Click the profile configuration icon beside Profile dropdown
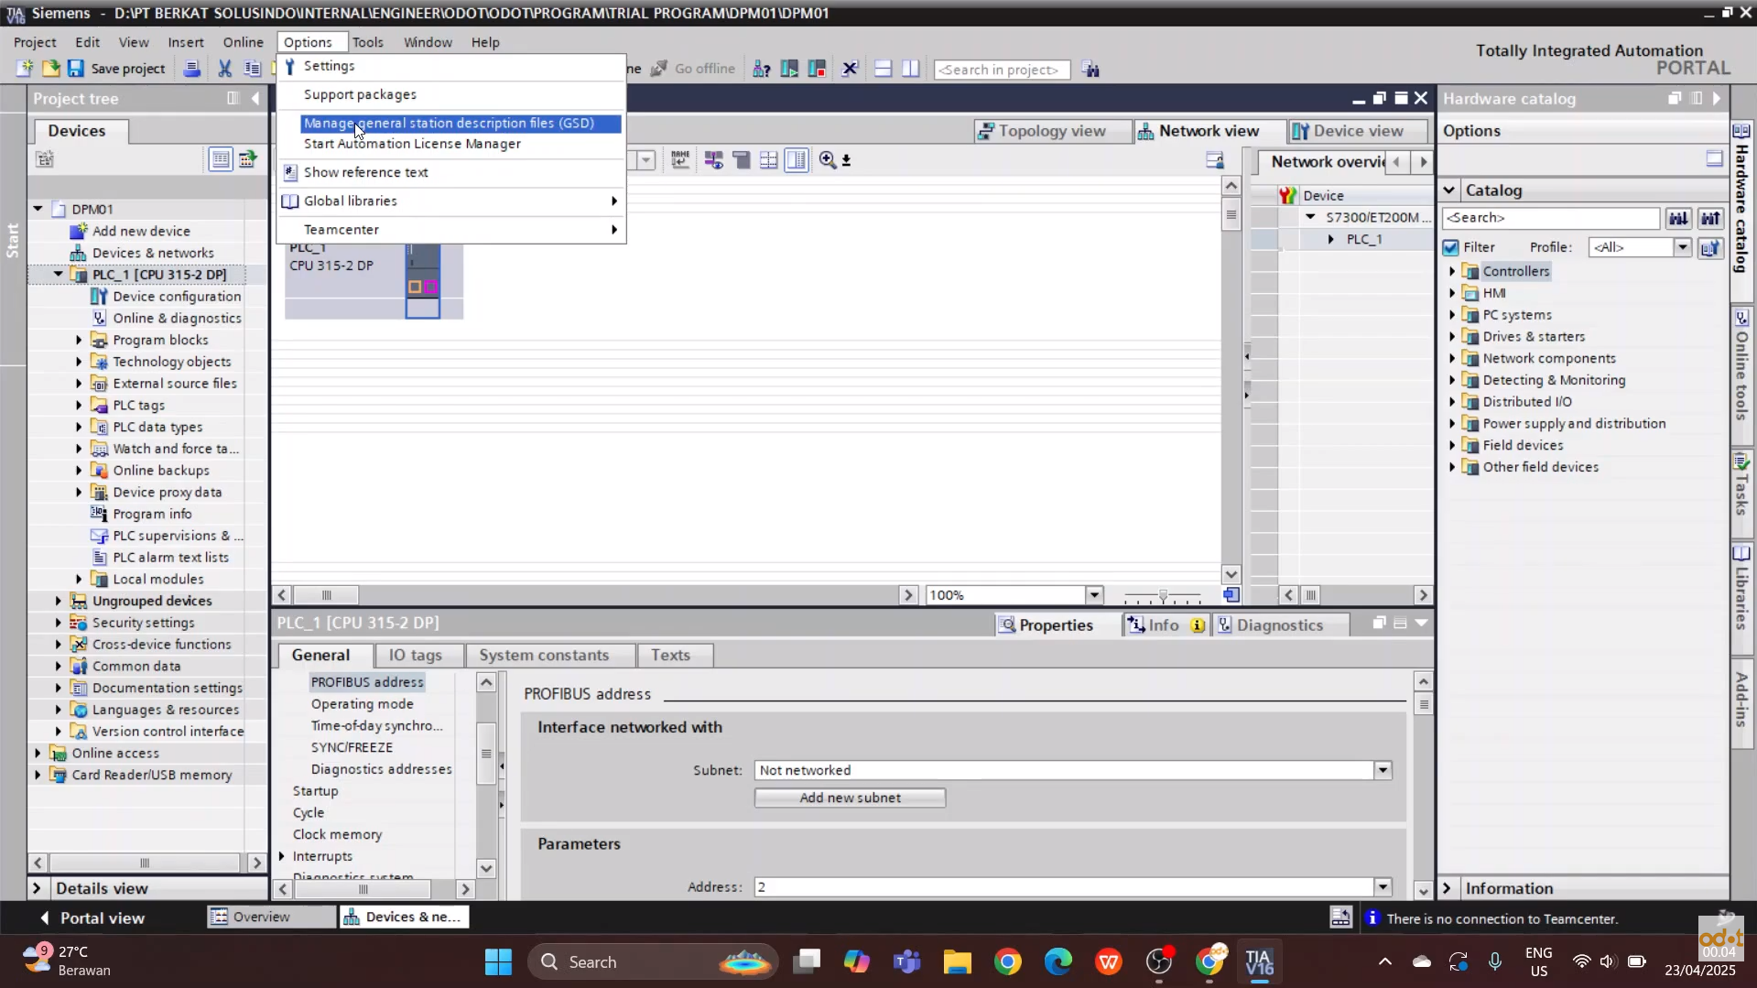1757x988 pixels. (1710, 248)
